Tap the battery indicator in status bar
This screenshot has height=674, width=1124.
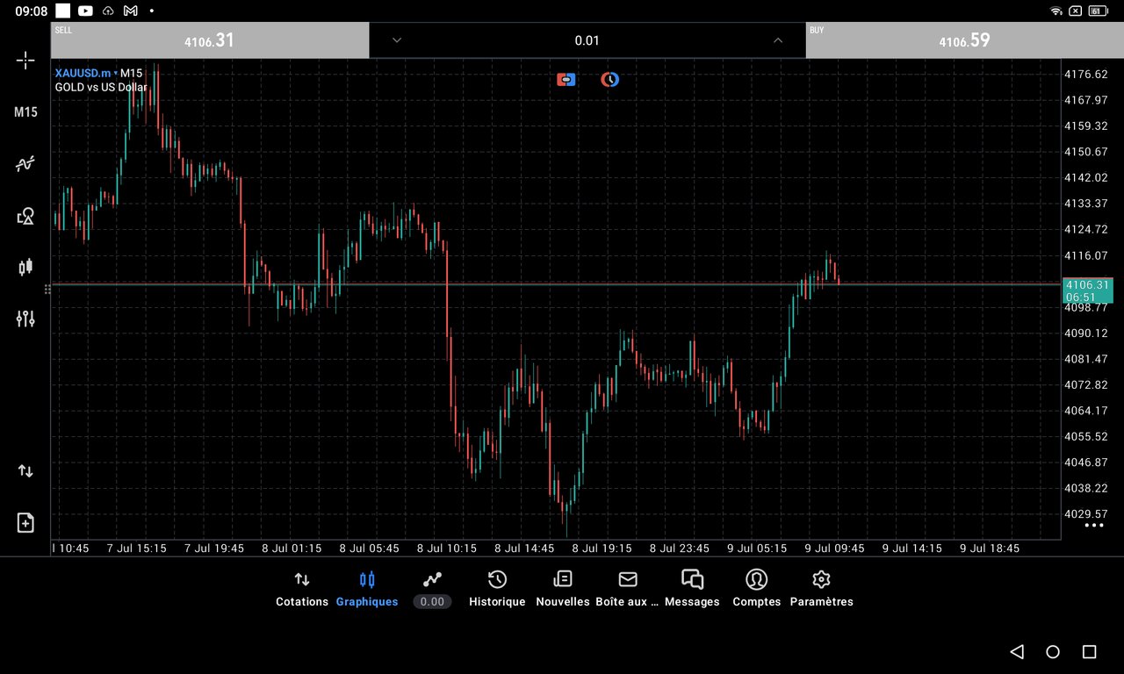(x=1097, y=11)
